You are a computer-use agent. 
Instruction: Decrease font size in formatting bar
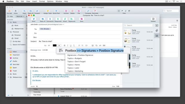point(45,46)
